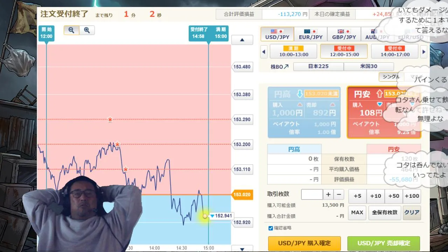This screenshot has height=252, width=448.
Task: Select the AUD/JPY currency tab
Action: [377, 34]
